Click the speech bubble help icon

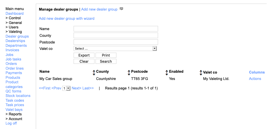[x=121, y=9]
